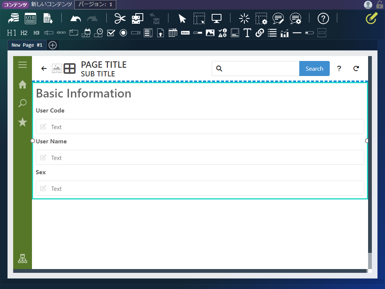Select the New Page #1 tab
Viewport: 385px width, 289px height.
(27, 45)
